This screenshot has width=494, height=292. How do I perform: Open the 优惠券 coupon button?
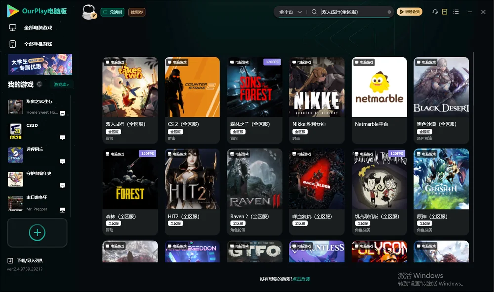[x=137, y=12]
